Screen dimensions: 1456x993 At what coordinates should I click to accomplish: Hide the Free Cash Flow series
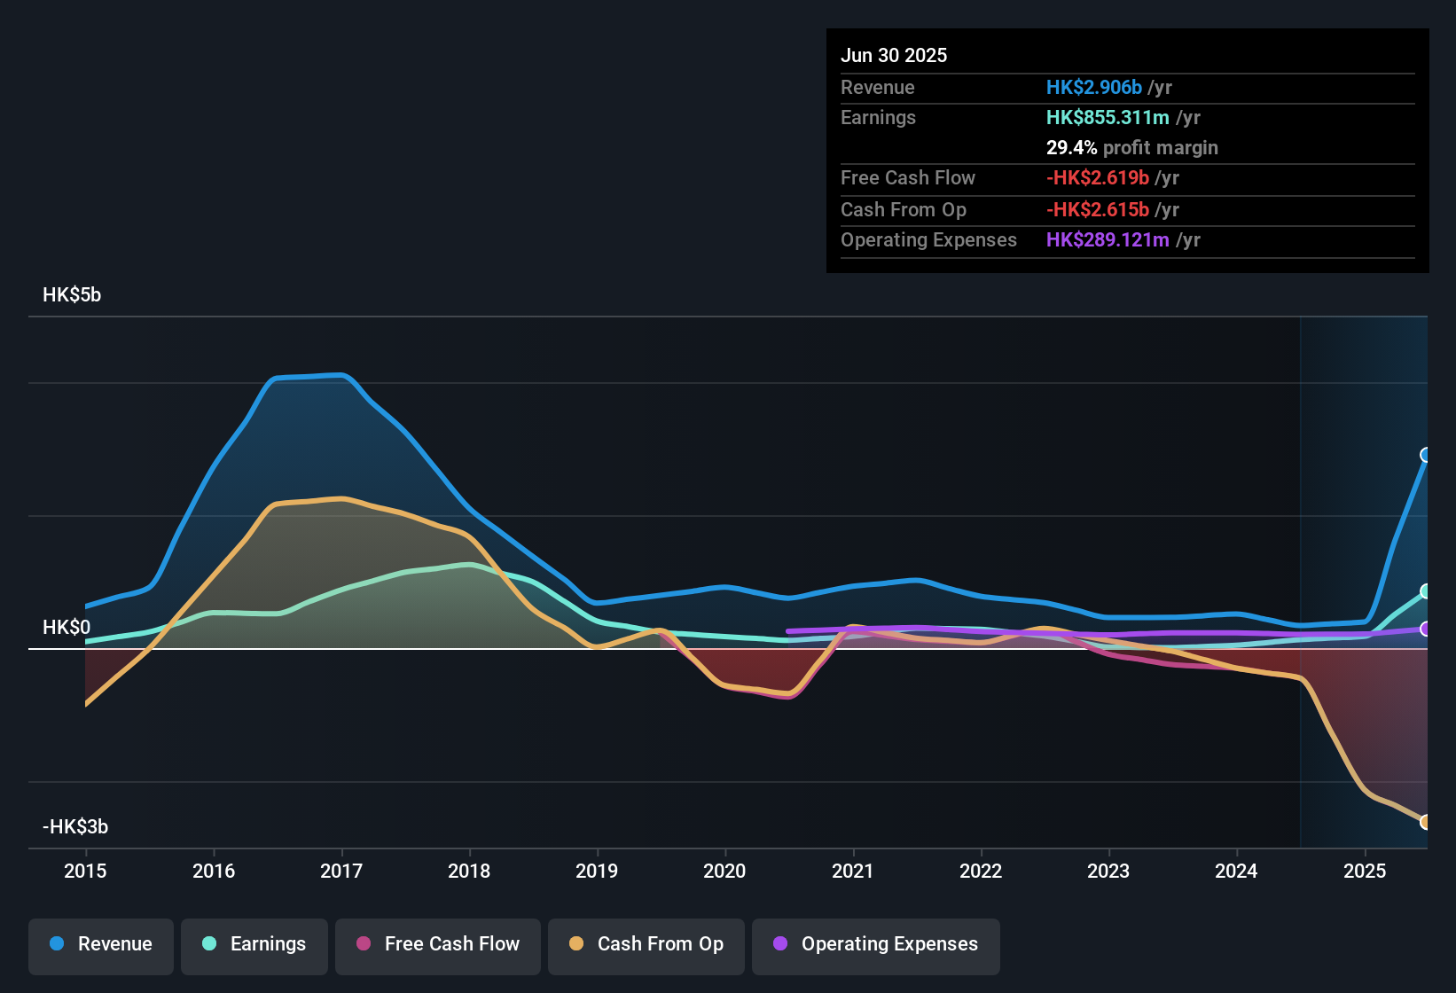(x=438, y=944)
